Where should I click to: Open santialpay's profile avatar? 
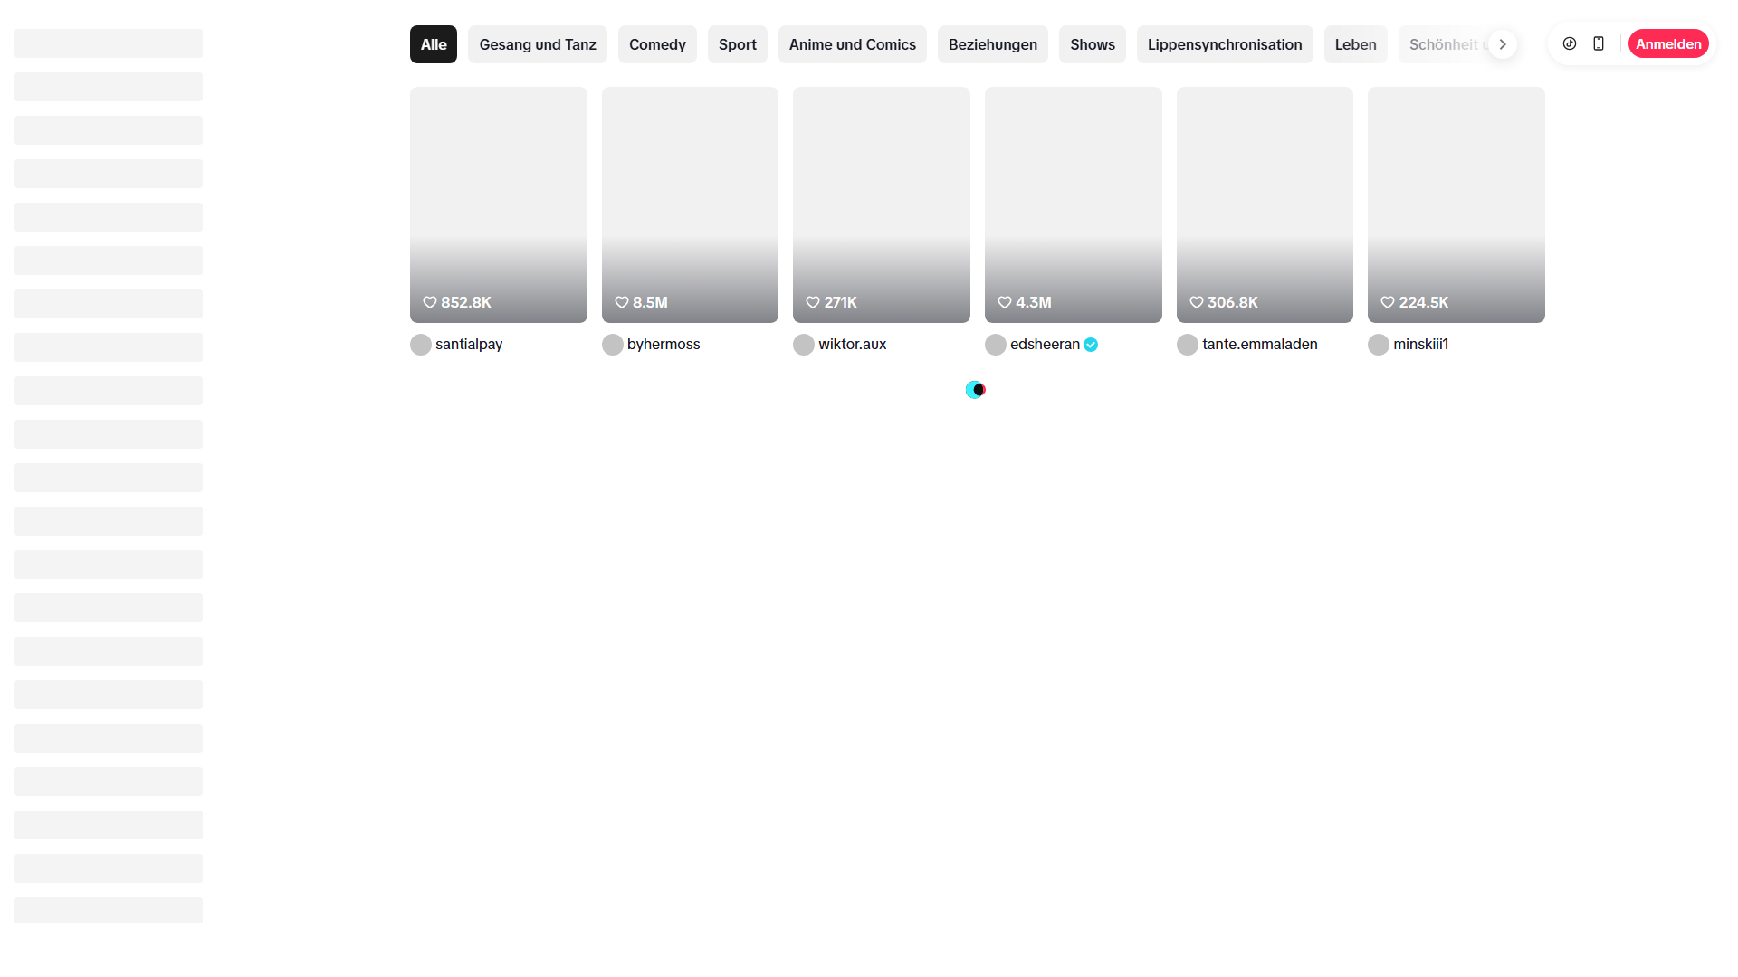click(421, 345)
